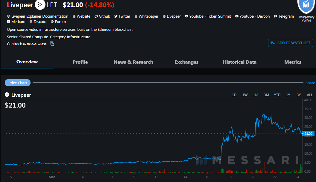316x182 pixels.
Task: Select the 1W chart range
Action: tap(245, 95)
